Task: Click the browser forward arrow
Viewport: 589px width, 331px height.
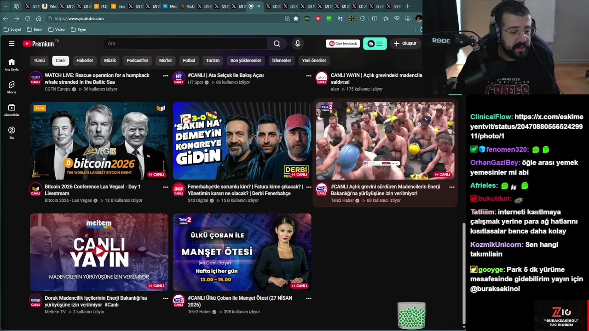Action: click(x=17, y=18)
